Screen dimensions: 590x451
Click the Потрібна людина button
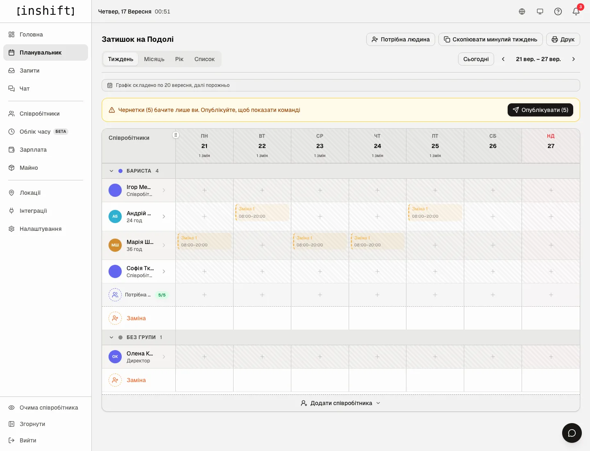tap(401, 39)
